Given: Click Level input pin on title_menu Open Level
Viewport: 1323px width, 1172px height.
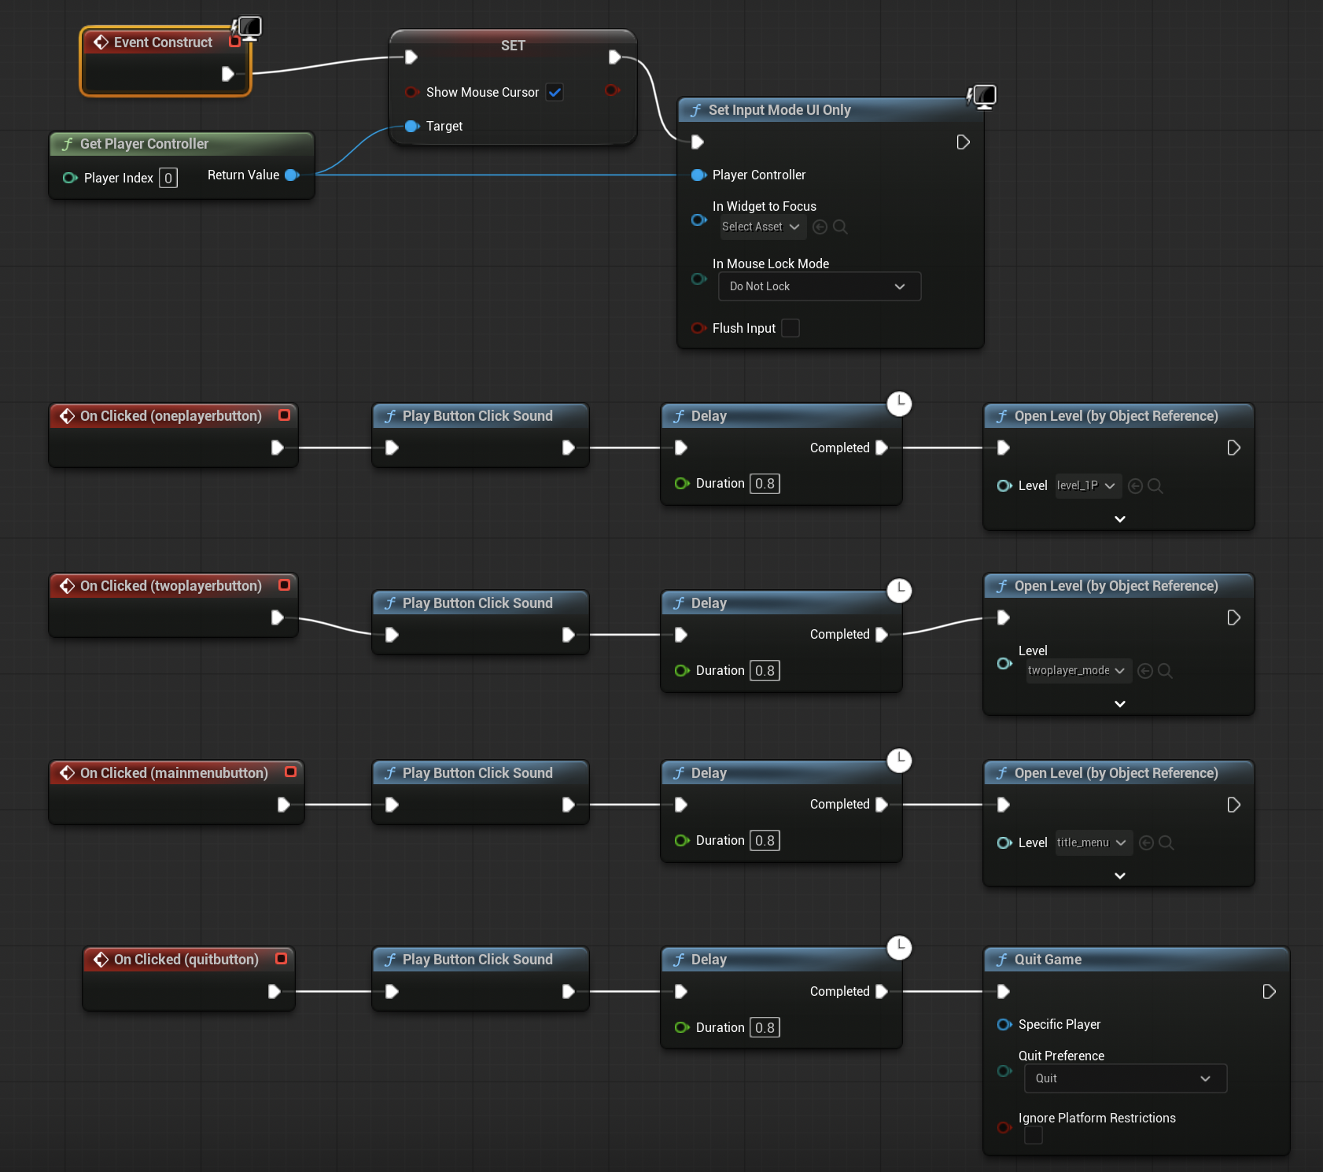Looking at the screenshot, I should click(x=1004, y=842).
